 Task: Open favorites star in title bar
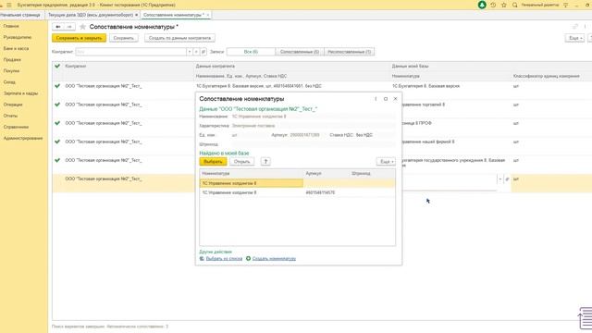(x=503, y=5)
